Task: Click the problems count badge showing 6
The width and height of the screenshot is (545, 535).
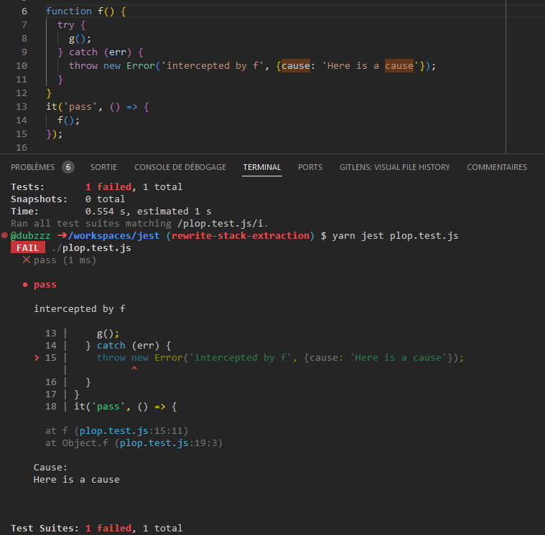Action: coord(68,167)
